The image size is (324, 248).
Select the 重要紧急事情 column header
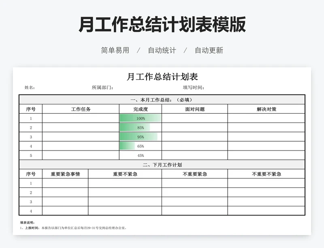[x=65, y=174]
